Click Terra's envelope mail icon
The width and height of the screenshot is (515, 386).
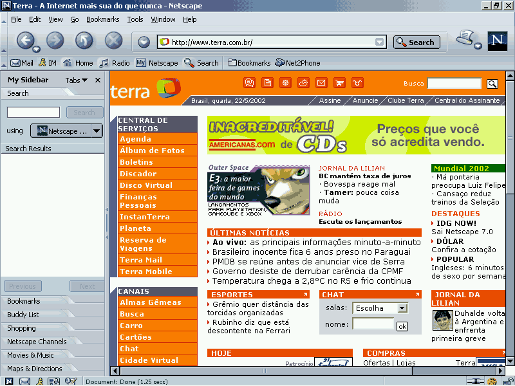click(321, 83)
